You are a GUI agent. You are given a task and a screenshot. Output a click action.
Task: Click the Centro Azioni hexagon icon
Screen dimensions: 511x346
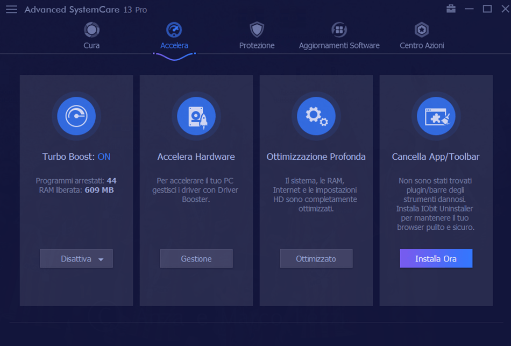point(422,30)
